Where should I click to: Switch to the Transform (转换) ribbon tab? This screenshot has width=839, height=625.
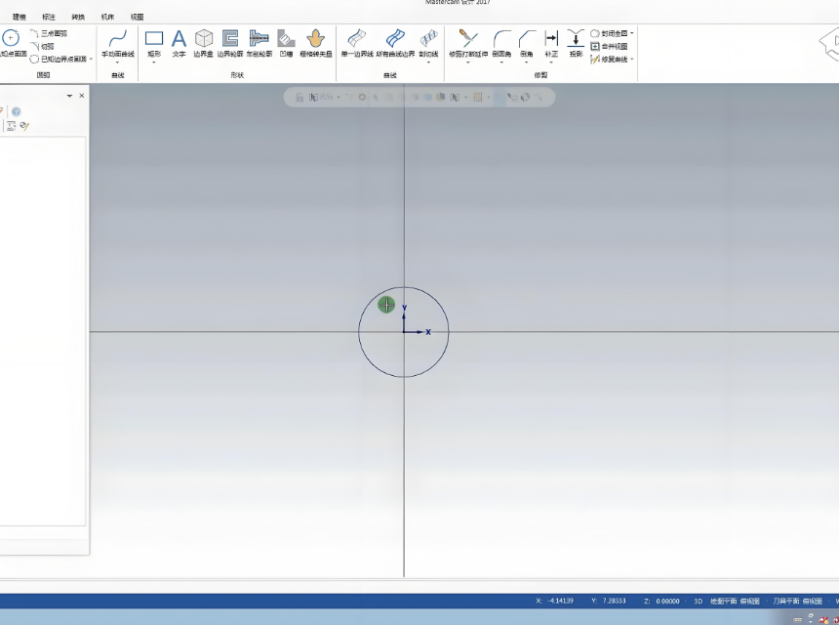(x=78, y=17)
